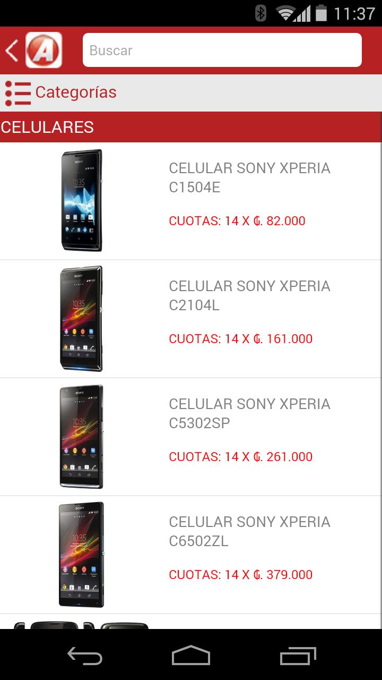Tap the Bluetooth status bar icon
Viewport: 382px width, 680px height.
[261, 13]
